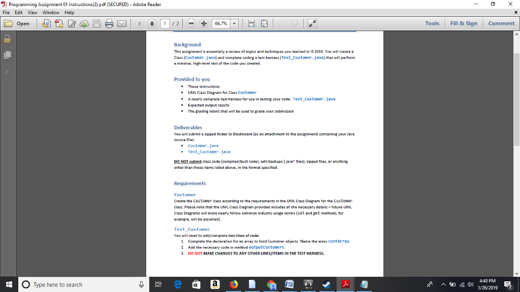Click the Comment pane button
Screen dimensions: 520x292
tap(501, 23)
